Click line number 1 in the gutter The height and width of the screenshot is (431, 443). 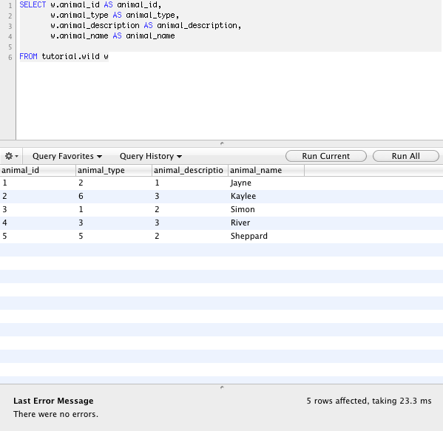click(x=10, y=5)
